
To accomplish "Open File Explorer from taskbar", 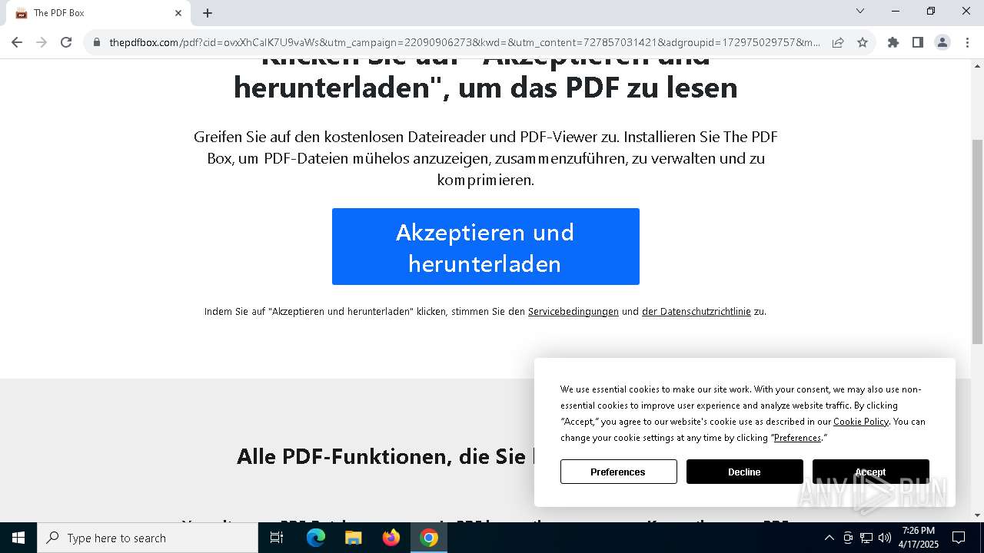I will click(354, 538).
